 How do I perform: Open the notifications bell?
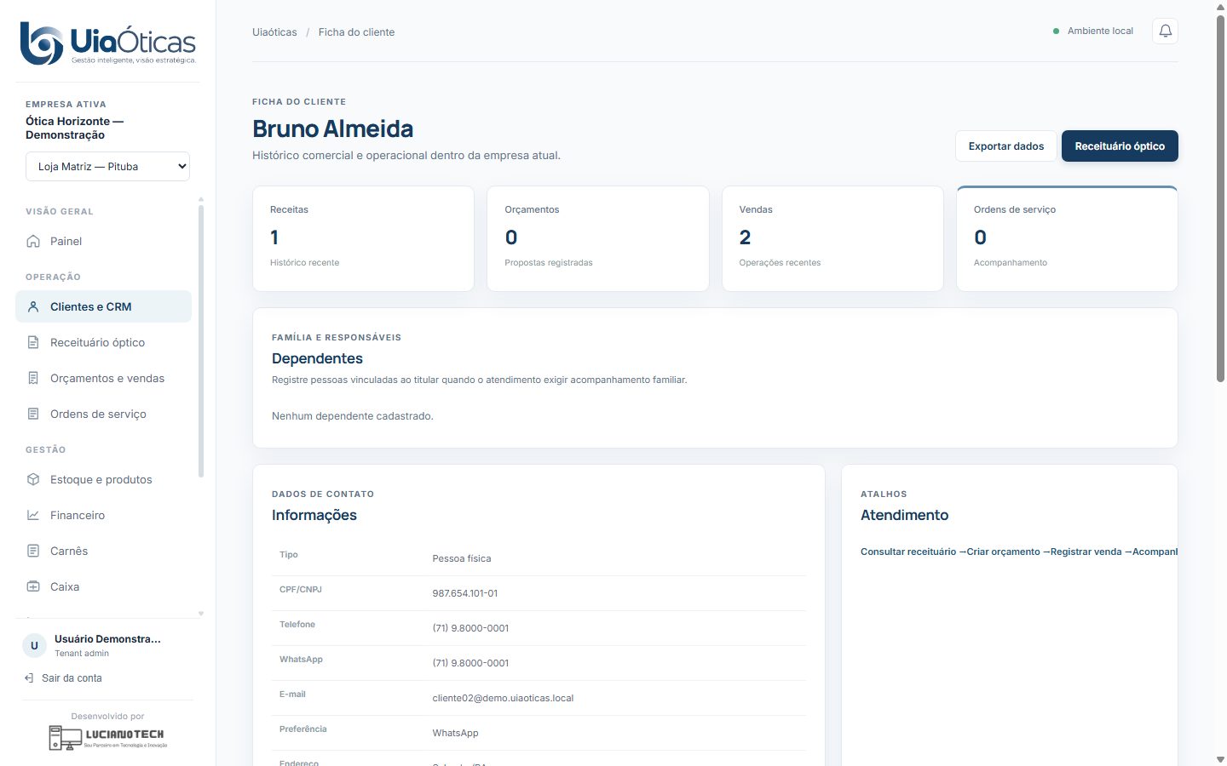point(1165,31)
